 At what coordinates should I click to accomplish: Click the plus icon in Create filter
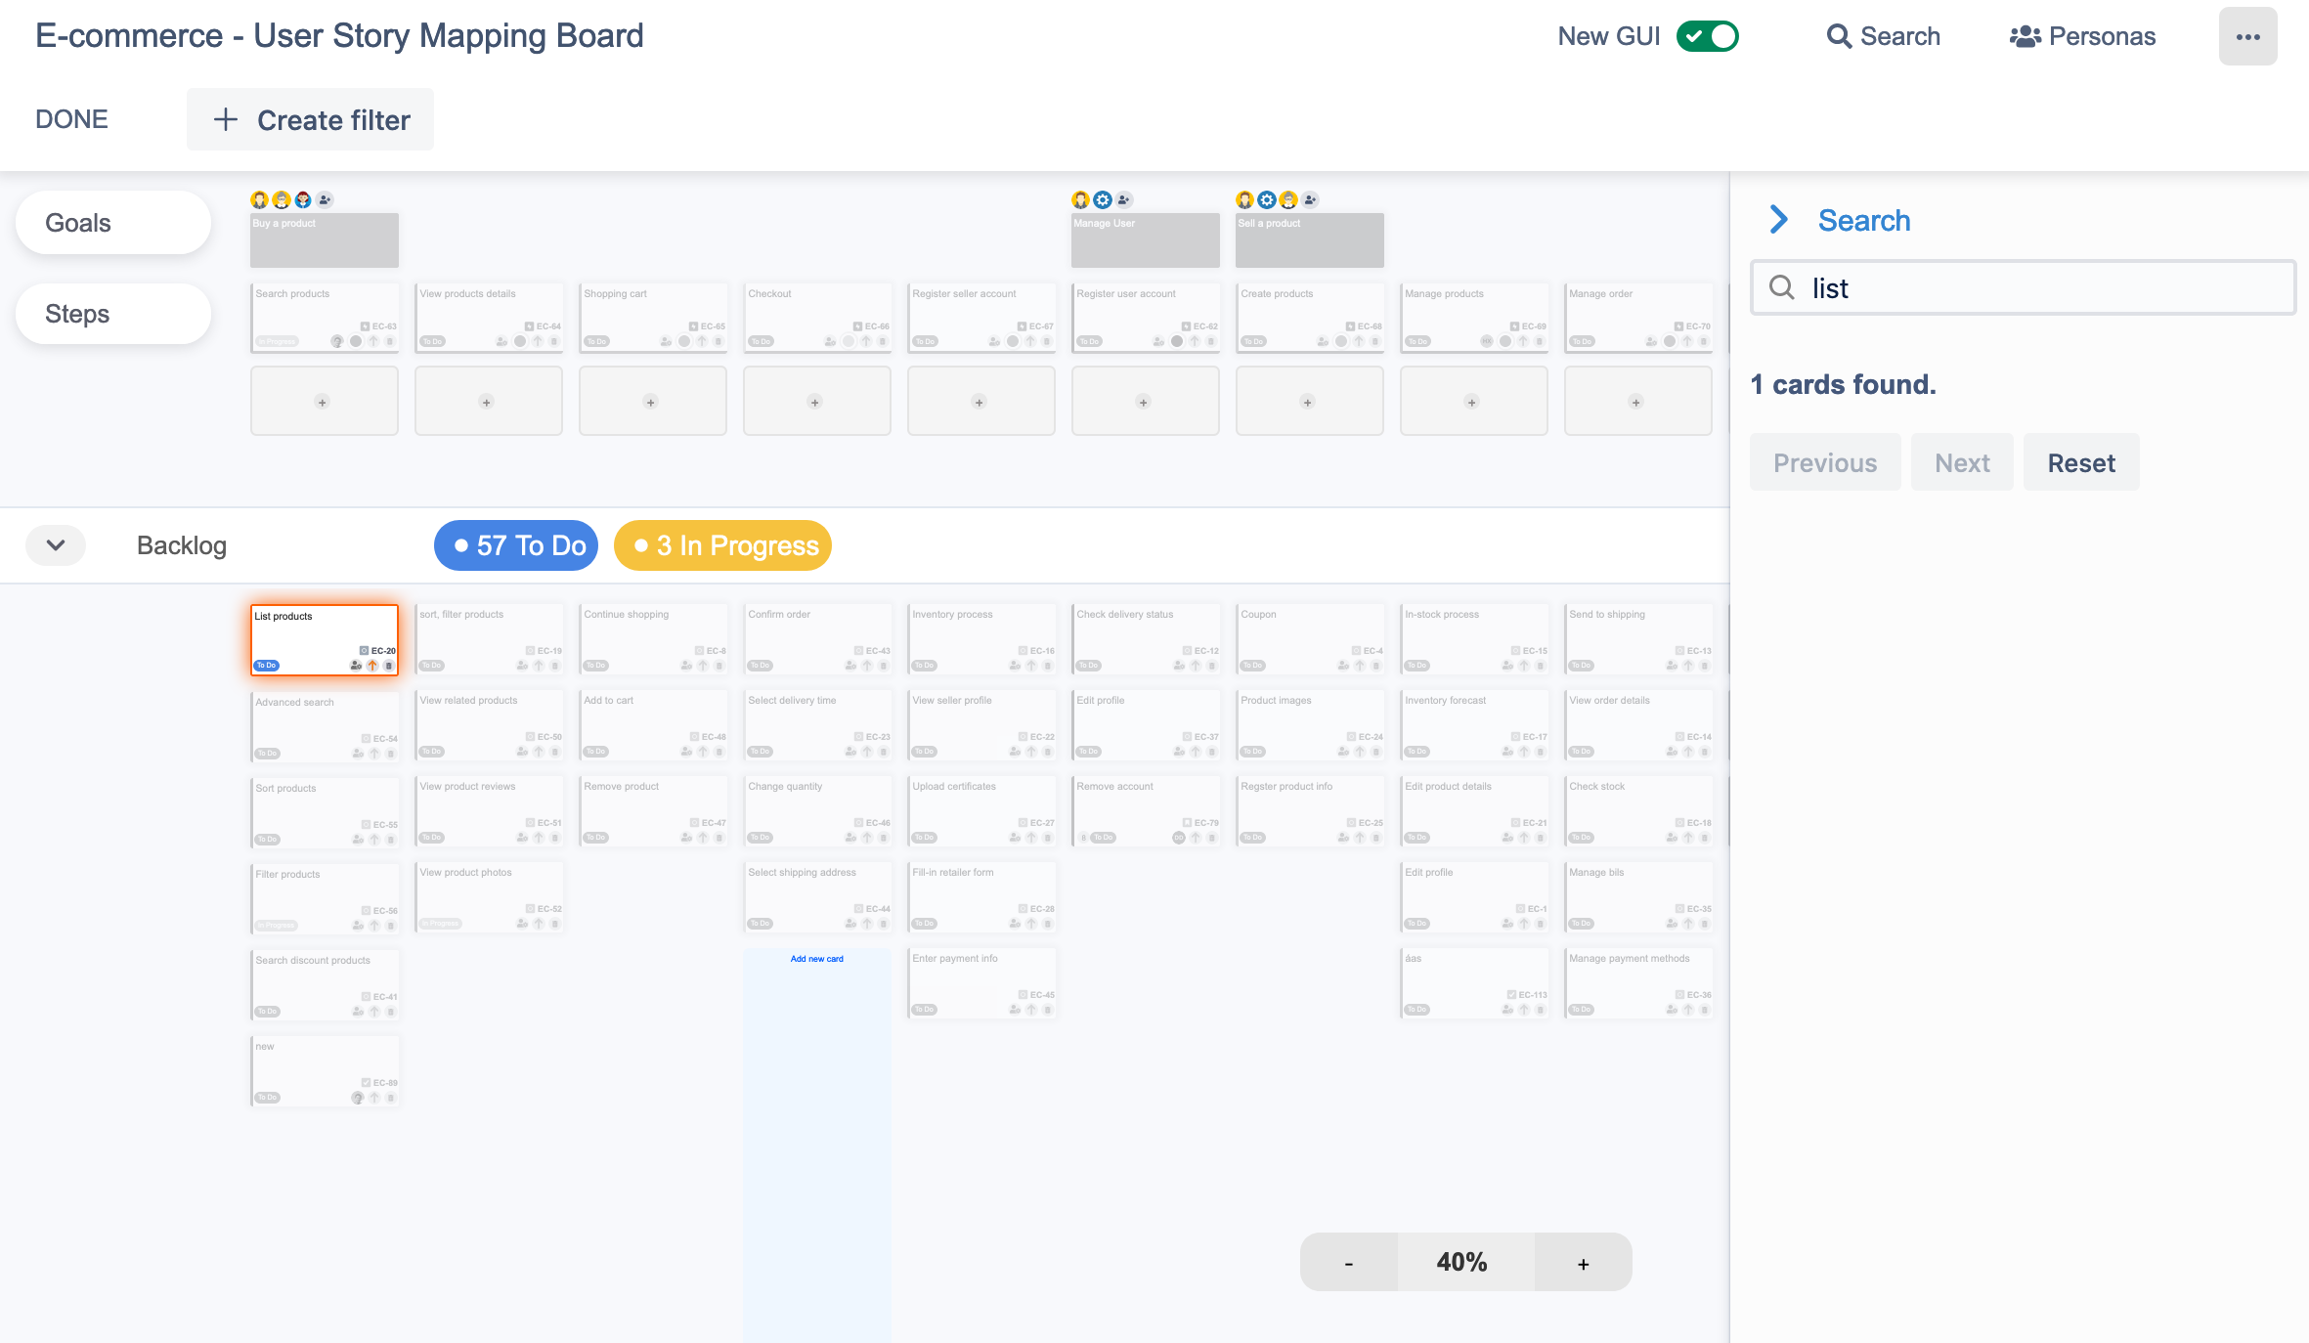(226, 120)
